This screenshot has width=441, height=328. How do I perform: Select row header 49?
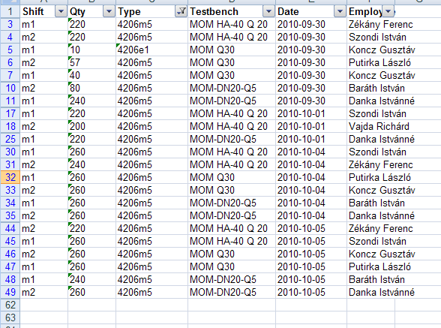(x=10, y=292)
